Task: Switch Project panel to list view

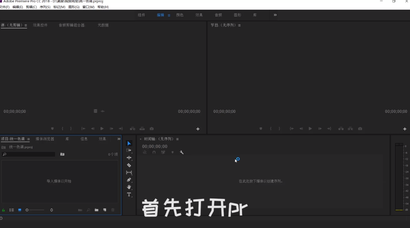Action: [x=11, y=210]
